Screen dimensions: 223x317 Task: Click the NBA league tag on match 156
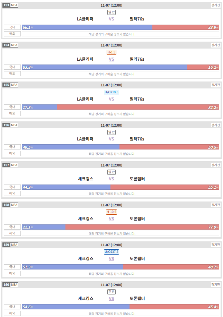[14, 125]
